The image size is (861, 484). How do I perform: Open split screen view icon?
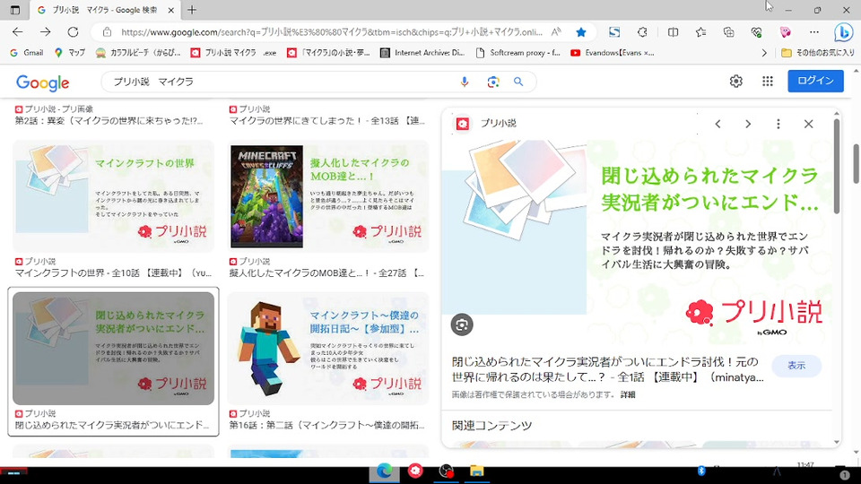(x=673, y=32)
